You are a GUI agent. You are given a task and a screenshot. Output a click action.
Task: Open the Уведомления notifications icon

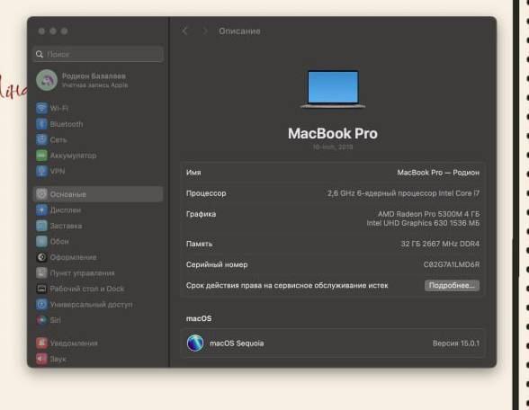click(x=41, y=343)
